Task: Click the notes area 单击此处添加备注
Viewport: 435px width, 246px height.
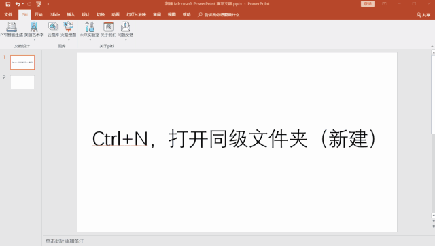Action: click(x=65, y=241)
